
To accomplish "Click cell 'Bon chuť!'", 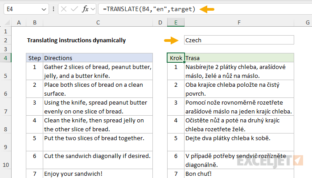I will [x=239, y=174].
